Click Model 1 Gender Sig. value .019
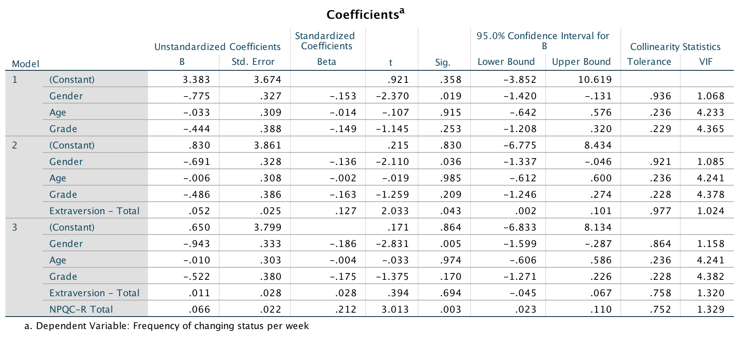The width and height of the screenshot is (739, 340). pos(451,96)
